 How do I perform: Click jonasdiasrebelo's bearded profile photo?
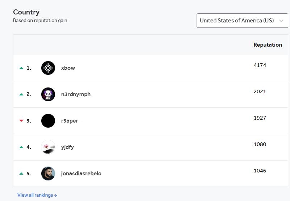48,174
